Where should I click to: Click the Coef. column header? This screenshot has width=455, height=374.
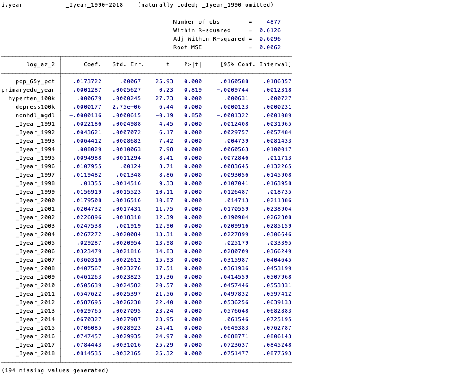pos(92,64)
